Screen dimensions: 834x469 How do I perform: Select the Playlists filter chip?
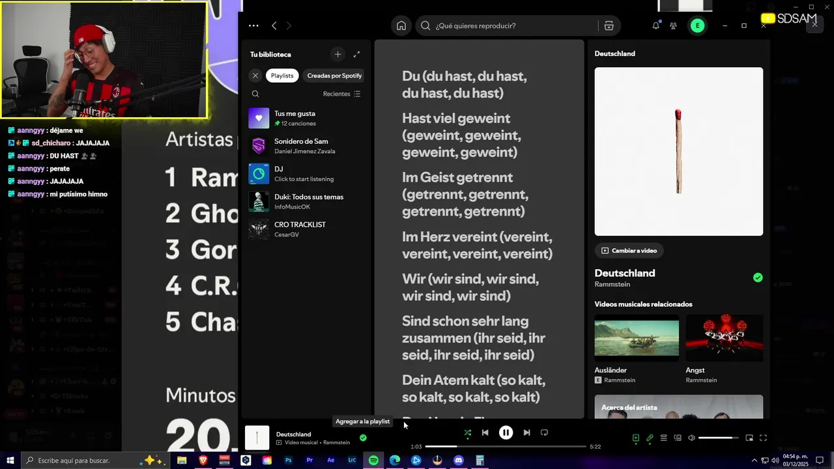click(x=282, y=76)
